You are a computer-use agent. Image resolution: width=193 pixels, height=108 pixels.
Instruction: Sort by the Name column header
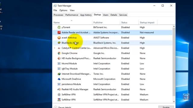click(x=72, y=22)
